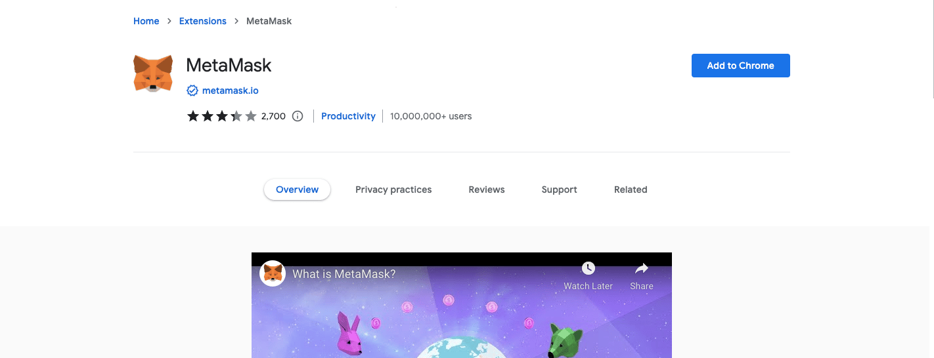This screenshot has width=934, height=358.
Task: Open the Reviews tab
Action: (x=487, y=189)
